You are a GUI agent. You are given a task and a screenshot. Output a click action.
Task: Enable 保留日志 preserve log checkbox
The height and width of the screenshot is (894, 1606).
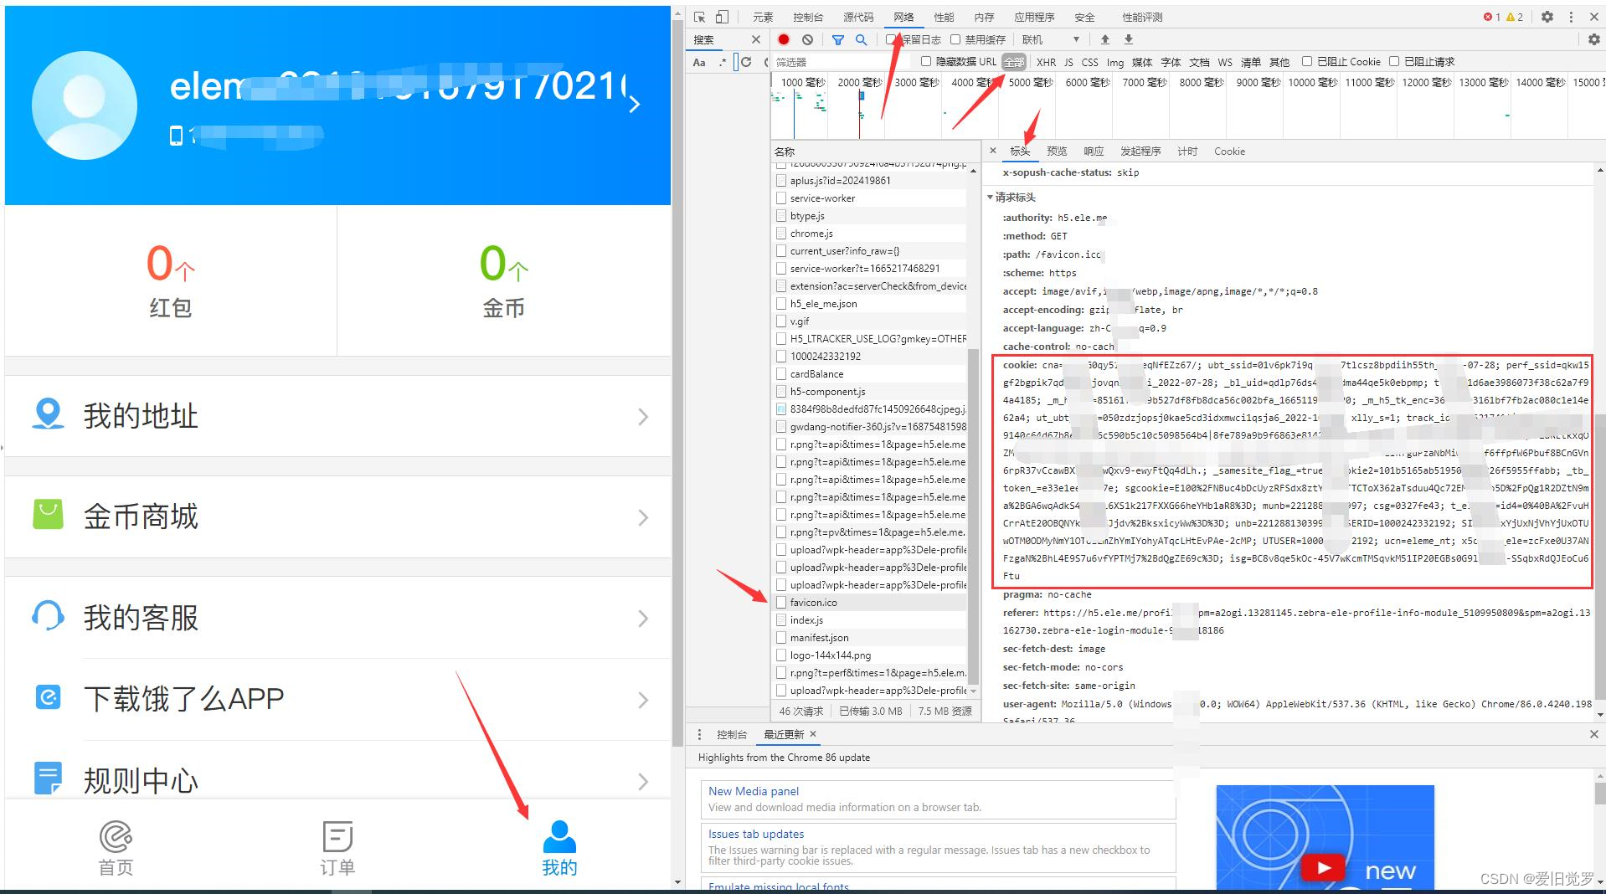click(x=892, y=39)
